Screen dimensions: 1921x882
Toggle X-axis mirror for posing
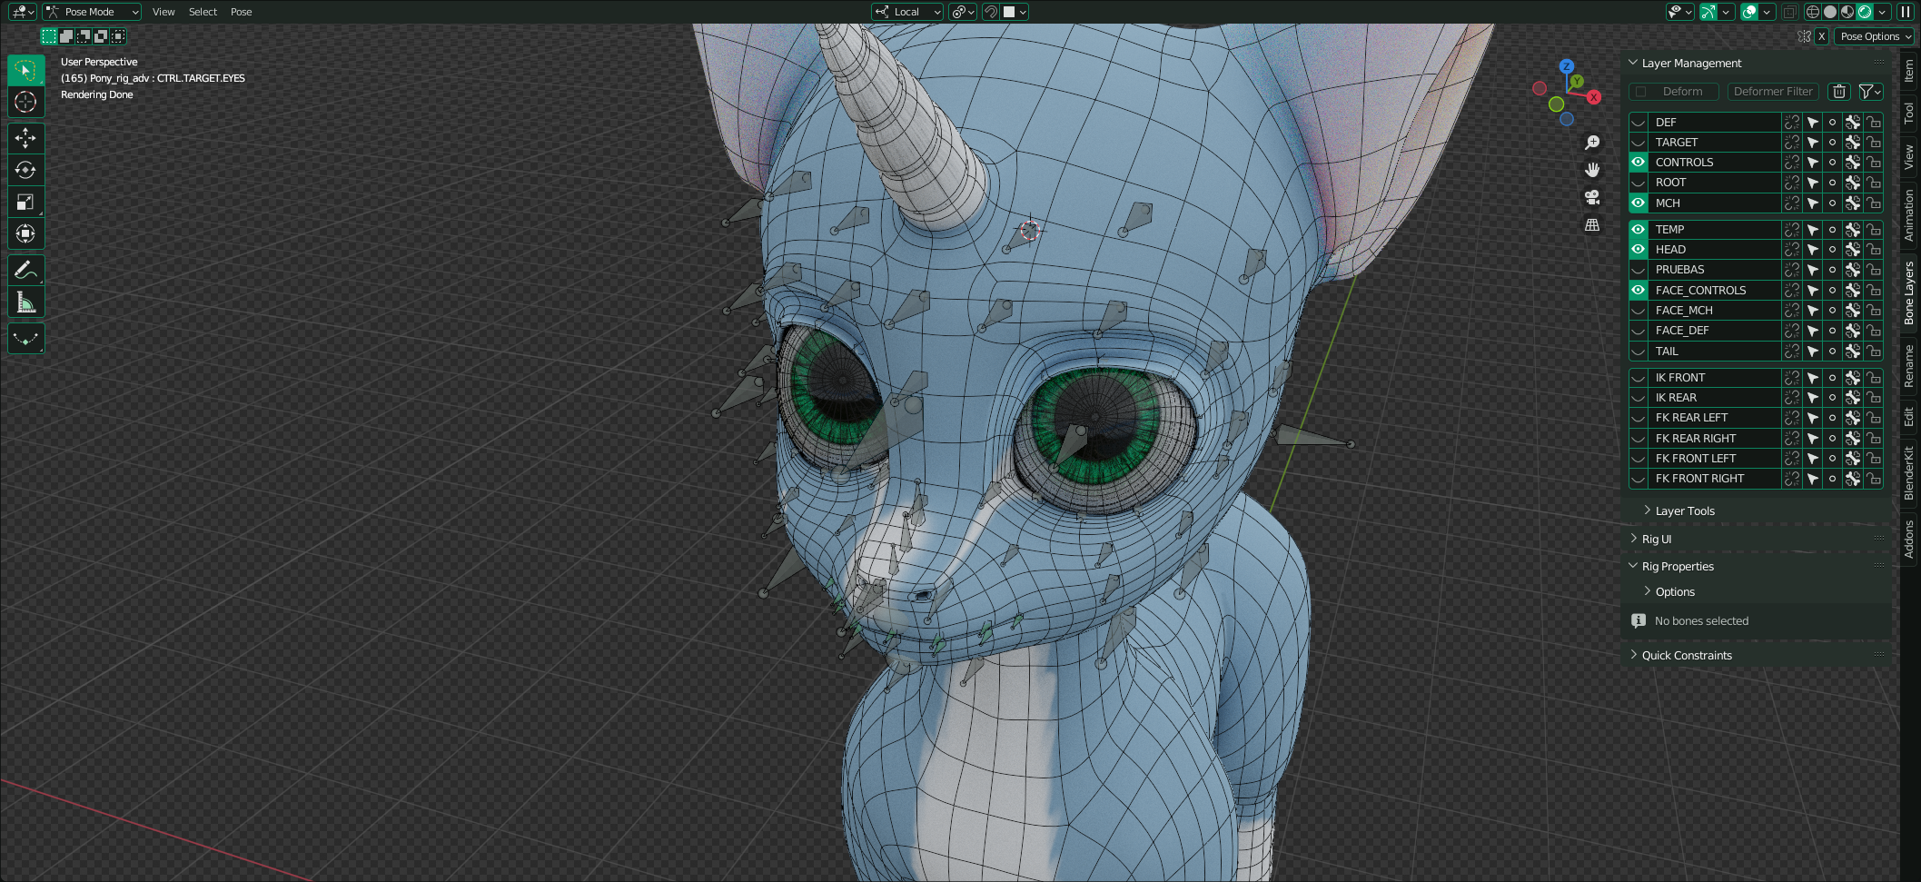pyautogui.click(x=1821, y=36)
